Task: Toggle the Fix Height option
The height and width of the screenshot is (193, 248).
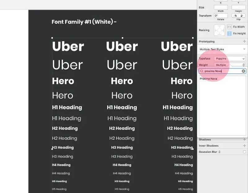Action: pyautogui.click(x=229, y=33)
